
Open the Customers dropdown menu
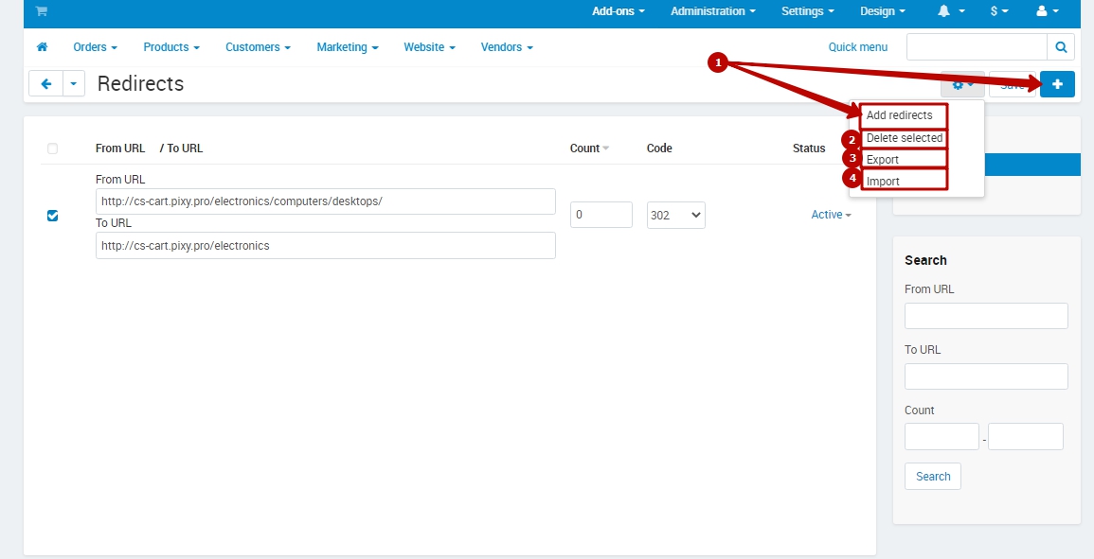[x=258, y=47]
